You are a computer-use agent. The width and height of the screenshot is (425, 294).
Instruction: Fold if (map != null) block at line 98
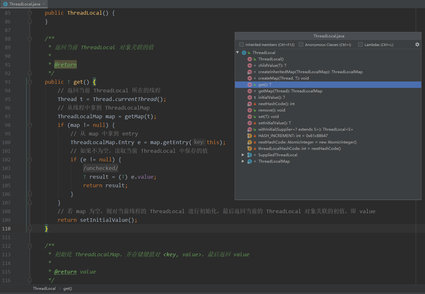(30, 125)
